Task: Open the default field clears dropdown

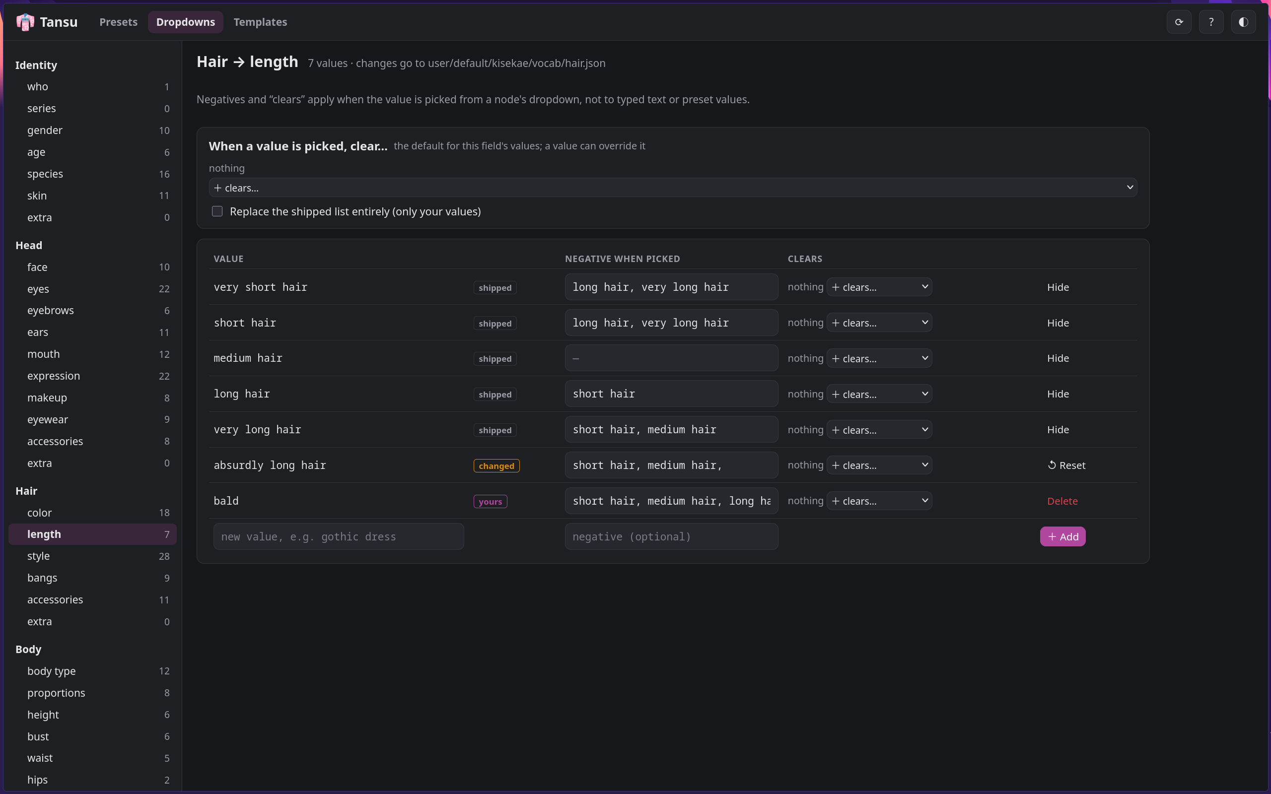Action: pos(673,188)
